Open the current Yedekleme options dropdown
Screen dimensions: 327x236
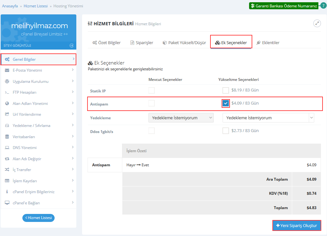pyautogui.click(x=181, y=118)
